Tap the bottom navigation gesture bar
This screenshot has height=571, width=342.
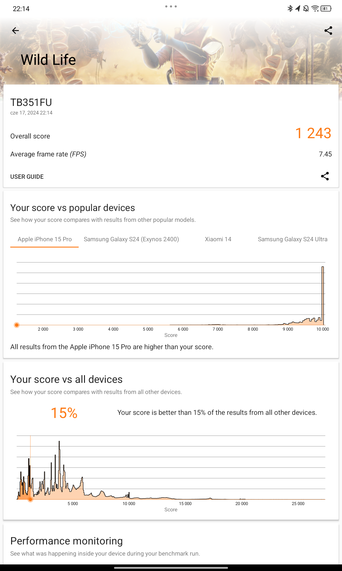(171, 568)
